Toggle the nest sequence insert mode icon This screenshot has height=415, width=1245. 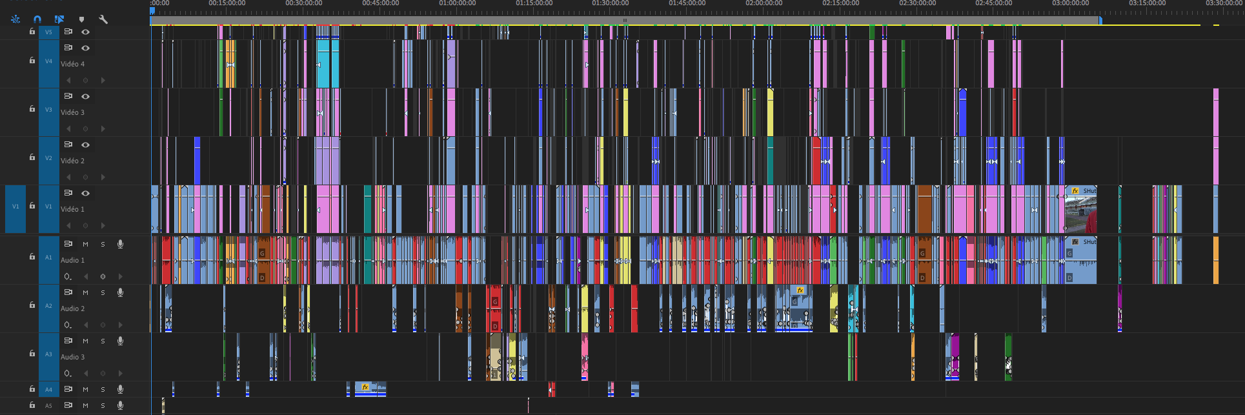pyautogui.click(x=15, y=19)
